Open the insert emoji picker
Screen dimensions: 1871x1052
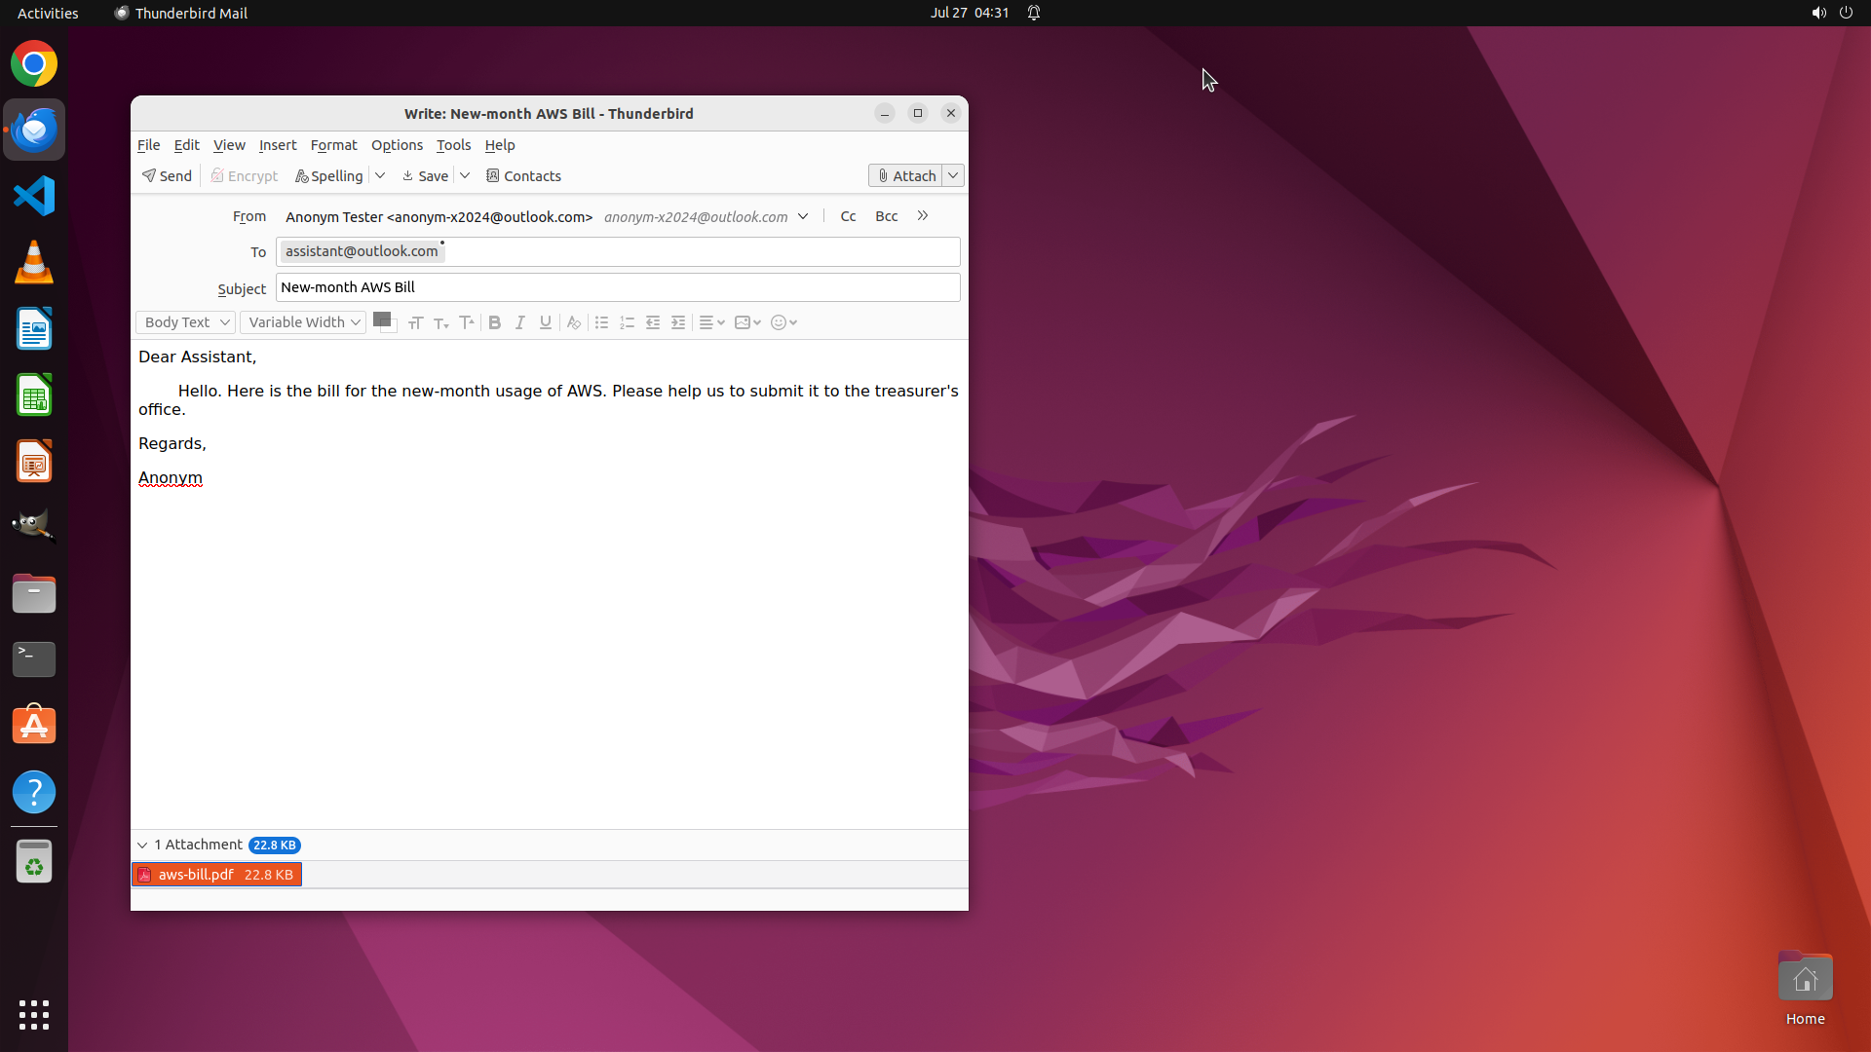(783, 322)
